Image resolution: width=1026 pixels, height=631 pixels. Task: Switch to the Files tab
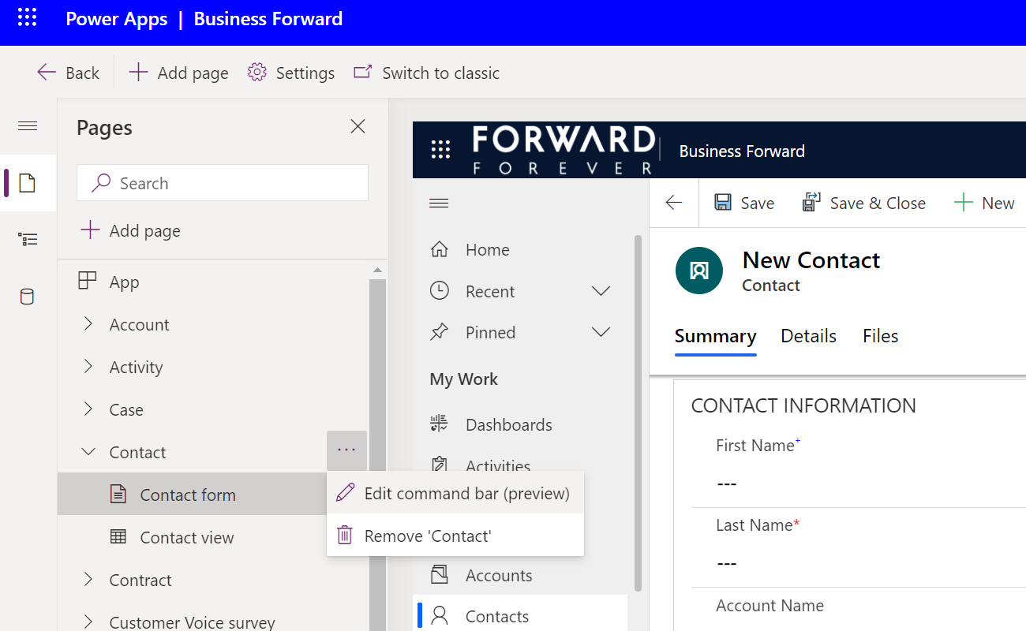pos(881,336)
